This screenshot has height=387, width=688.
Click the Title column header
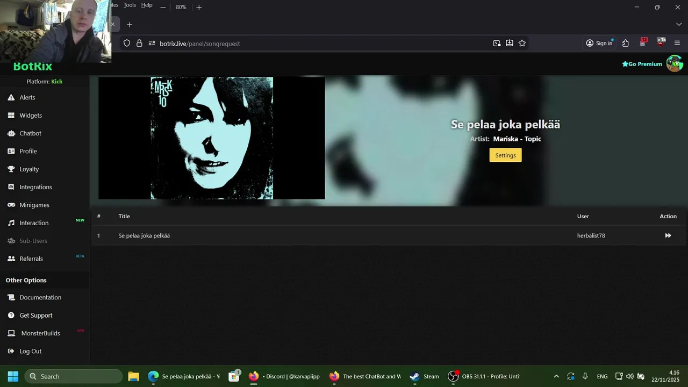pos(124,216)
